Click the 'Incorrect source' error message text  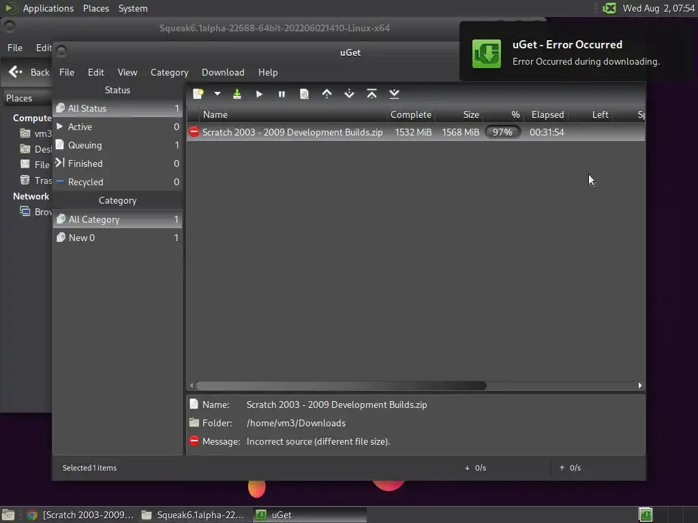pos(318,441)
